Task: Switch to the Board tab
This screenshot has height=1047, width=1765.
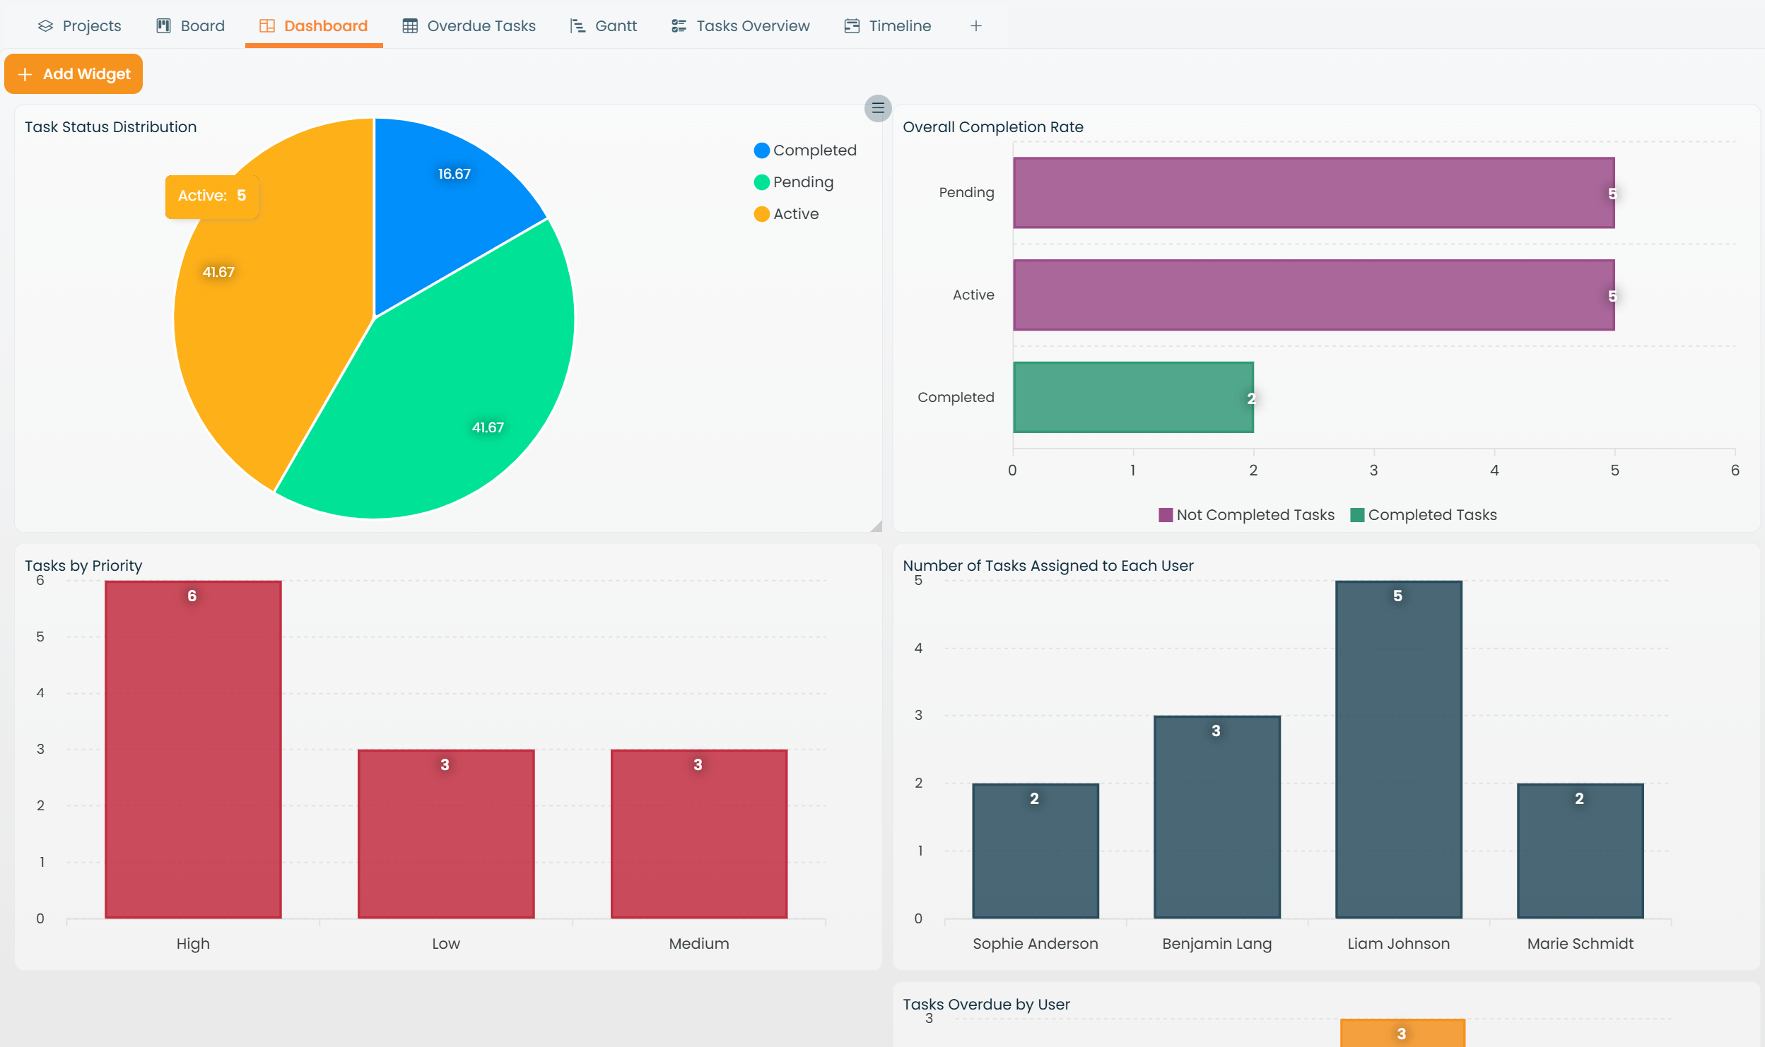Action: pos(190,26)
